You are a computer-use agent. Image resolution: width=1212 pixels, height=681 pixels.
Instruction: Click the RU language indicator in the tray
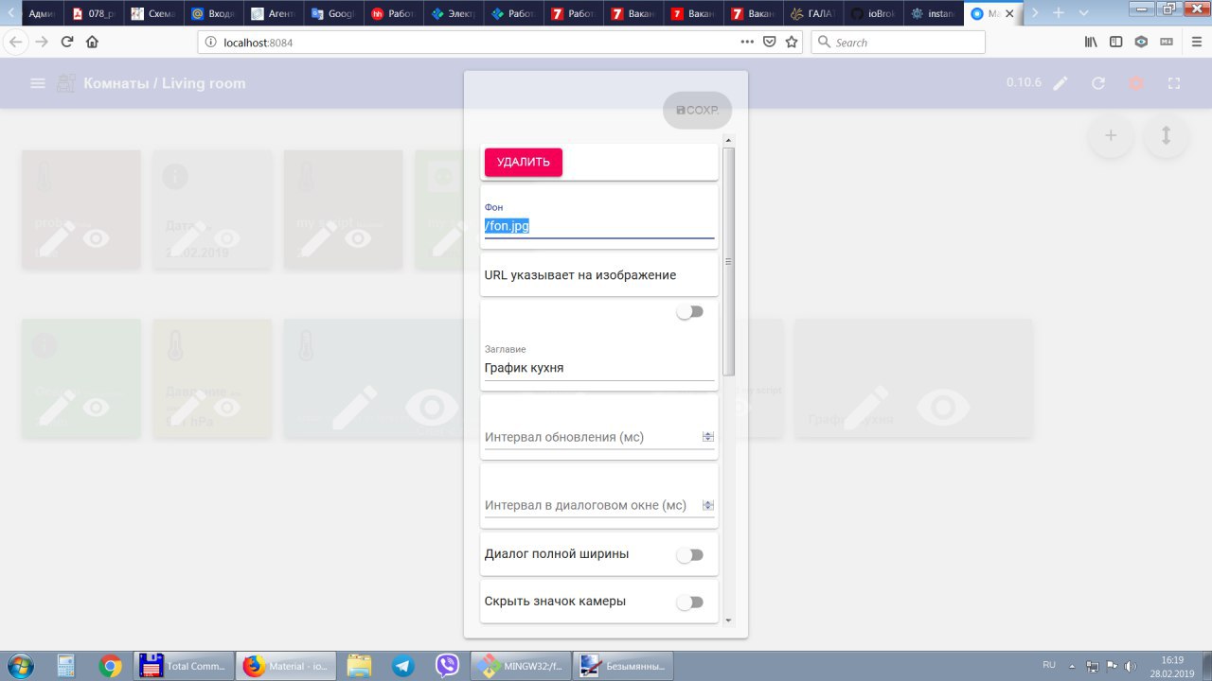tap(1049, 665)
